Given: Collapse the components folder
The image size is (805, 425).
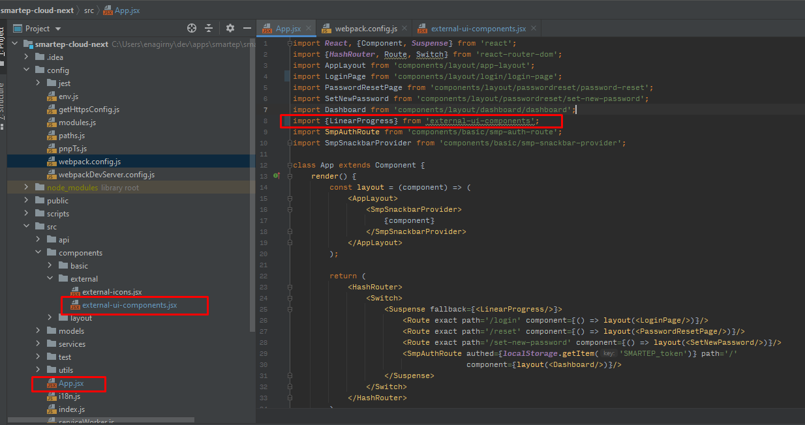Looking at the screenshot, I should 38,253.
